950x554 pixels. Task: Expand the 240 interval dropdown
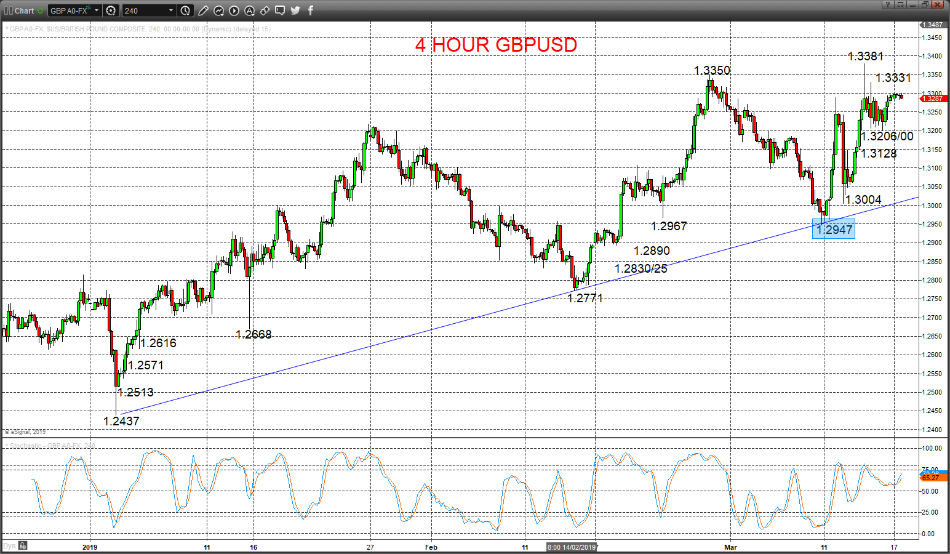coord(171,10)
